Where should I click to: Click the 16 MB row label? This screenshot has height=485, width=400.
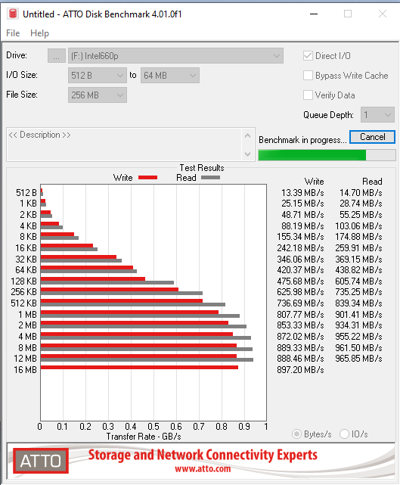coord(26,370)
